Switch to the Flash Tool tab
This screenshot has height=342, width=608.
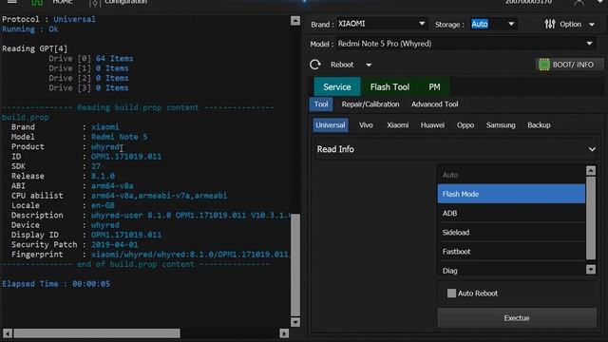(x=389, y=86)
